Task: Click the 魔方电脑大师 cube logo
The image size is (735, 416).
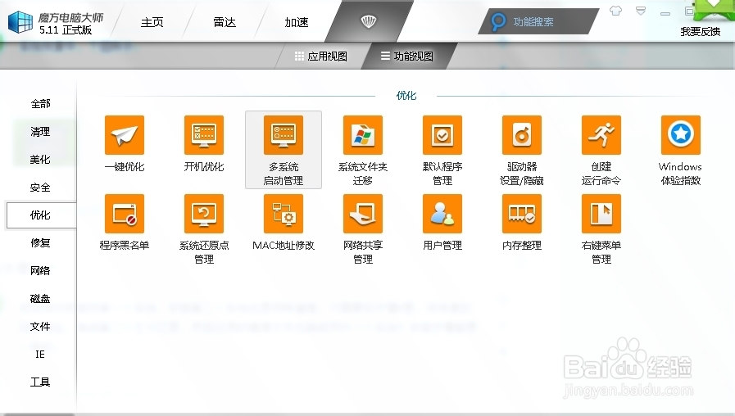Action: [20, 22]
